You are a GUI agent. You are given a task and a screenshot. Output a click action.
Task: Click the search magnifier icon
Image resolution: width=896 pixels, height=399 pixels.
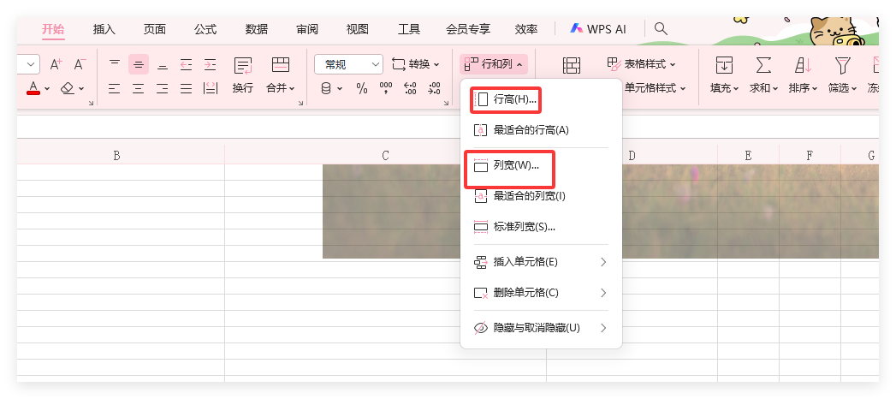(x=661, y=28)
